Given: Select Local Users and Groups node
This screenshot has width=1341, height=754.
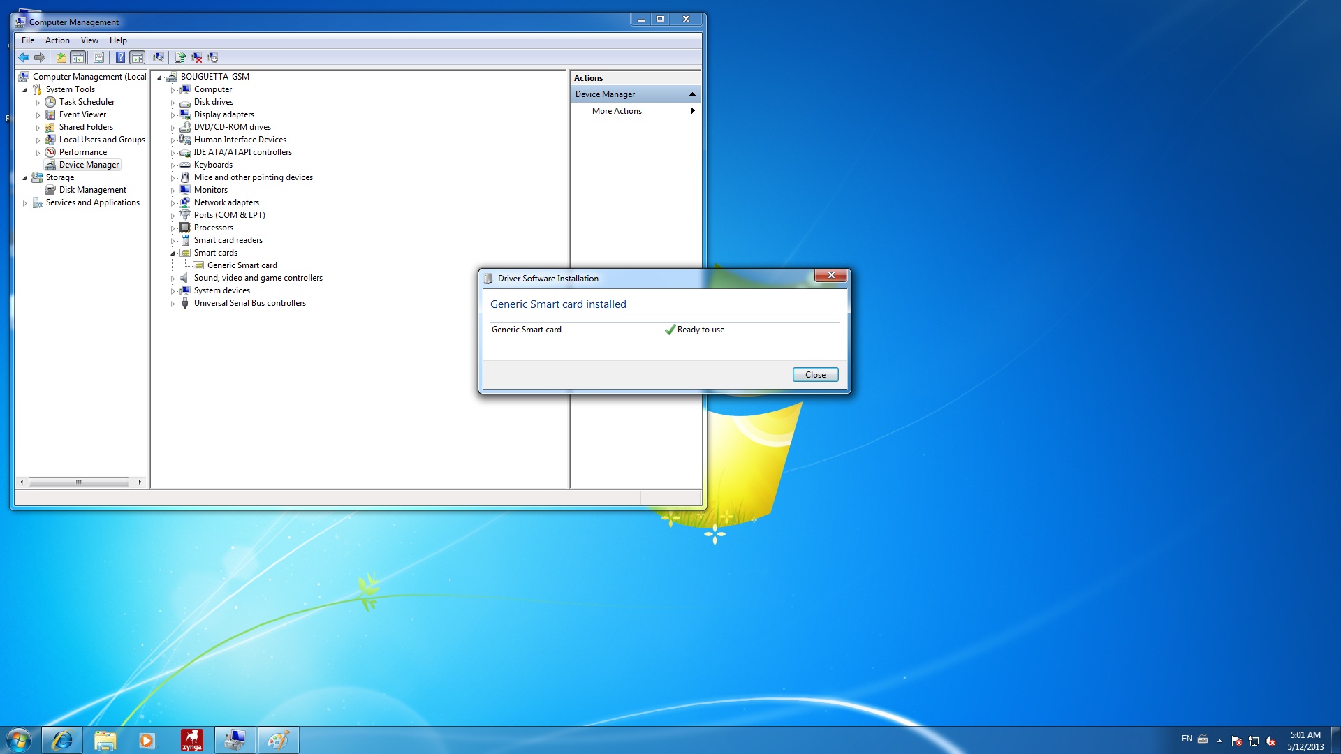Looking at the screenshot, I should click(x=102, y=140).
